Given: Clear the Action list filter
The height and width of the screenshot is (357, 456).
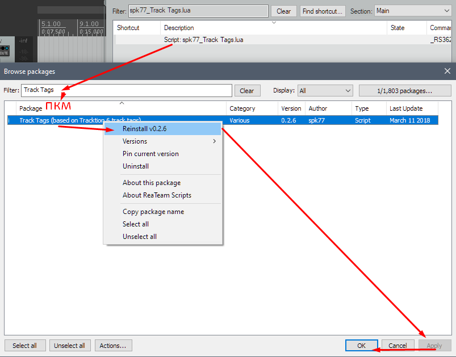Looking at the screenshot, I should tap(283, 11).
